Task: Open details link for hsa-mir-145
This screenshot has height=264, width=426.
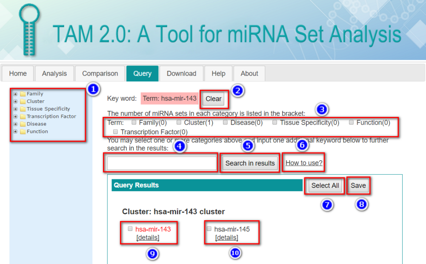Action: (226, 238)
